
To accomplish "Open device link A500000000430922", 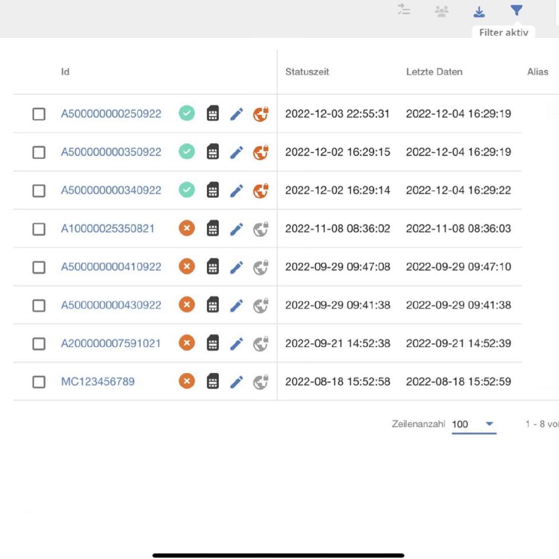I will [x=111, y=305].
